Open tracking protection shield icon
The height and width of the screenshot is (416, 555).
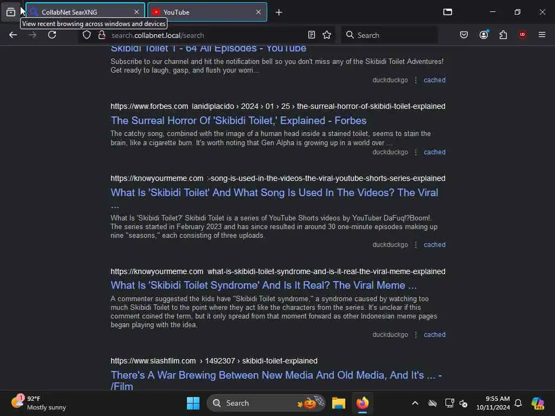tap(87, 35)
